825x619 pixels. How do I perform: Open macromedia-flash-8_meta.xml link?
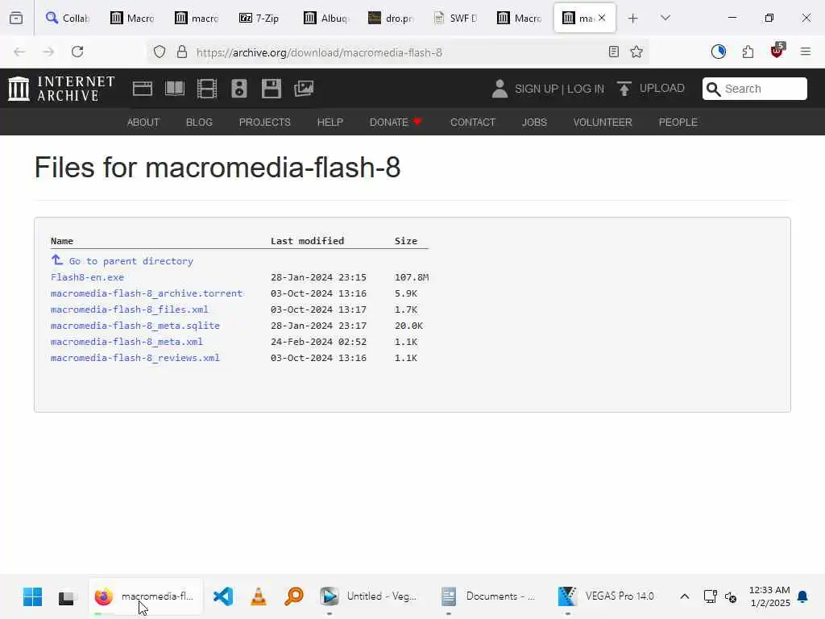click(x=126, y=342)
